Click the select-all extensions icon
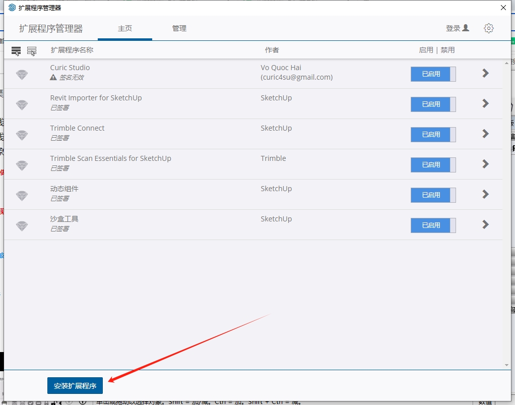This screenshot has height=405, width=515. [x=16, y=50]
